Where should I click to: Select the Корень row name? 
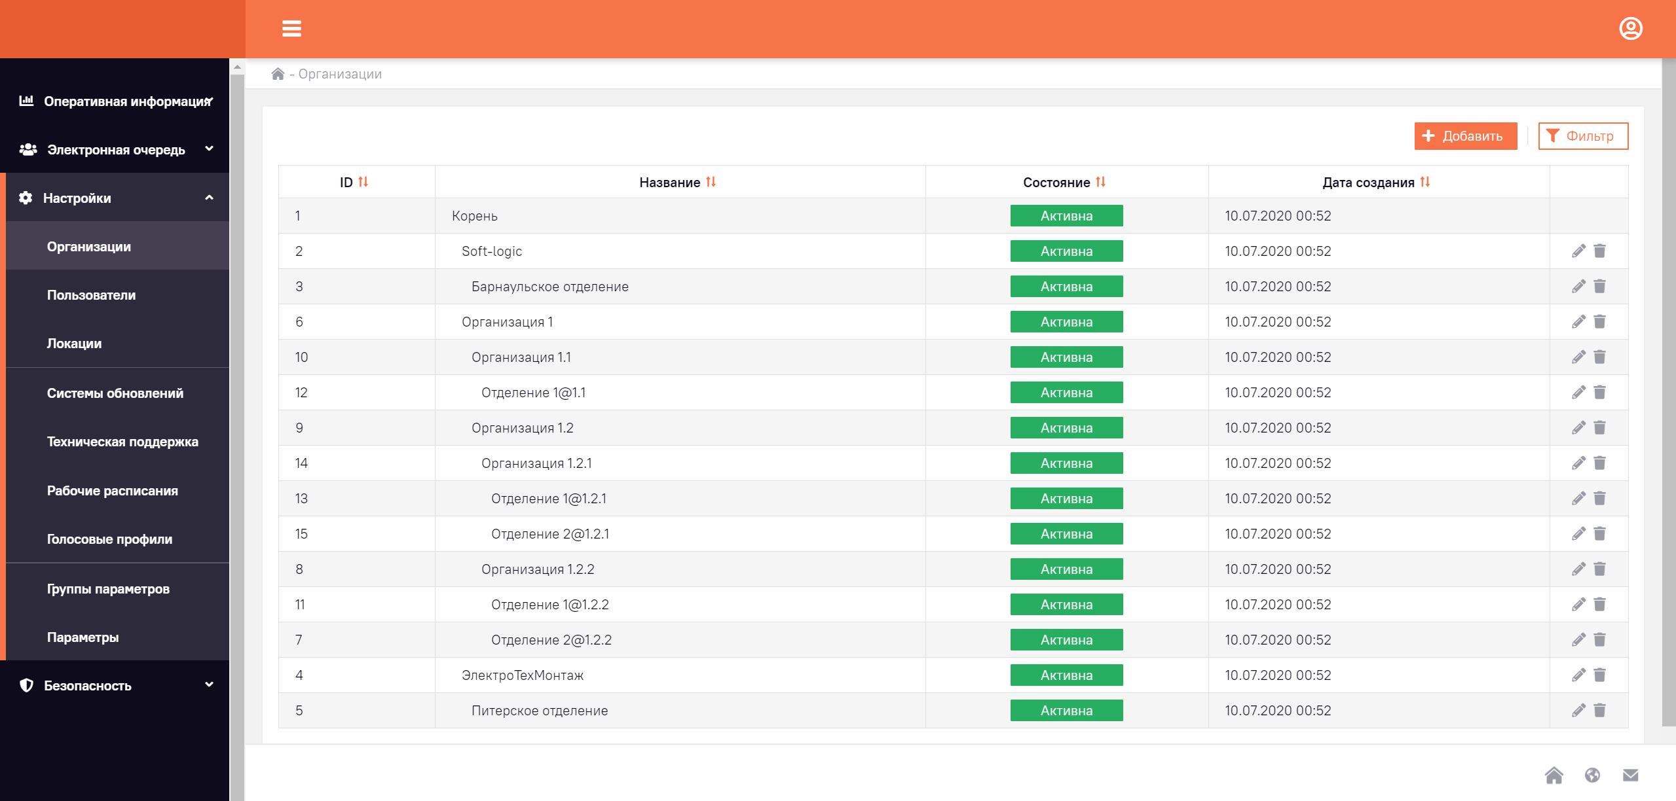(475, 216)
